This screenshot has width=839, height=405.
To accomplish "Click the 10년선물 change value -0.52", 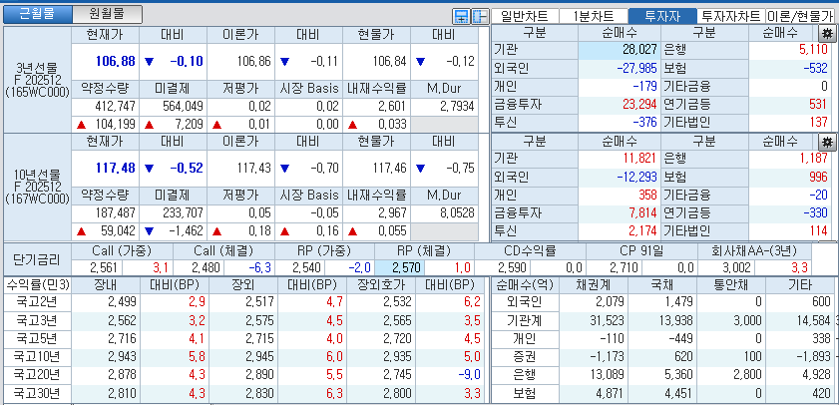I will 187,168.
